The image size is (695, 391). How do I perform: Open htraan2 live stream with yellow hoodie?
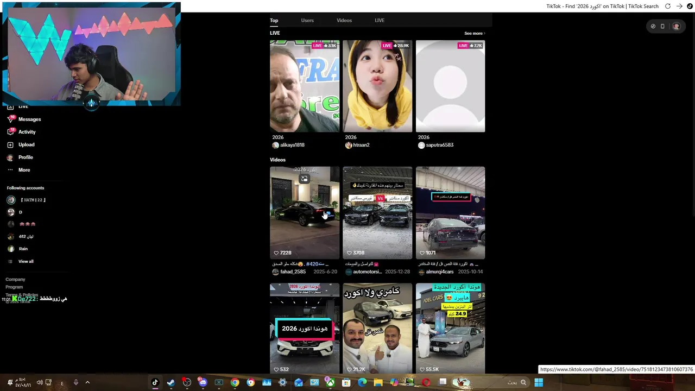tap(377, 86)
